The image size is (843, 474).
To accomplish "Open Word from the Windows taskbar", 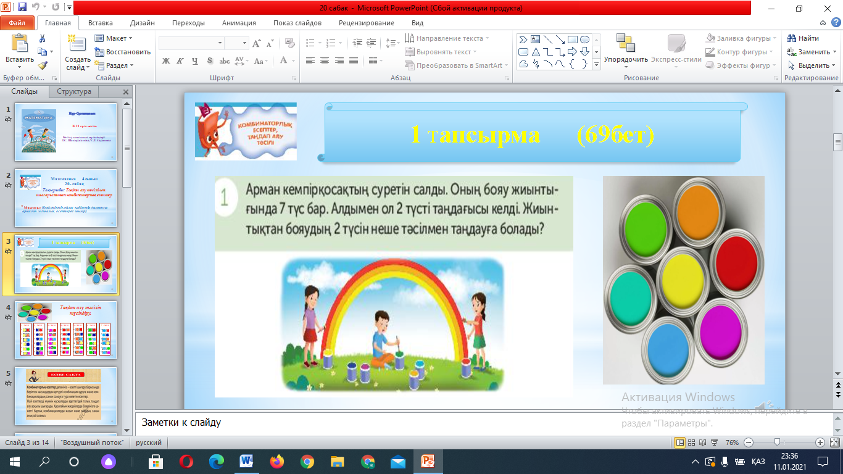I will [x=246, y=461].
